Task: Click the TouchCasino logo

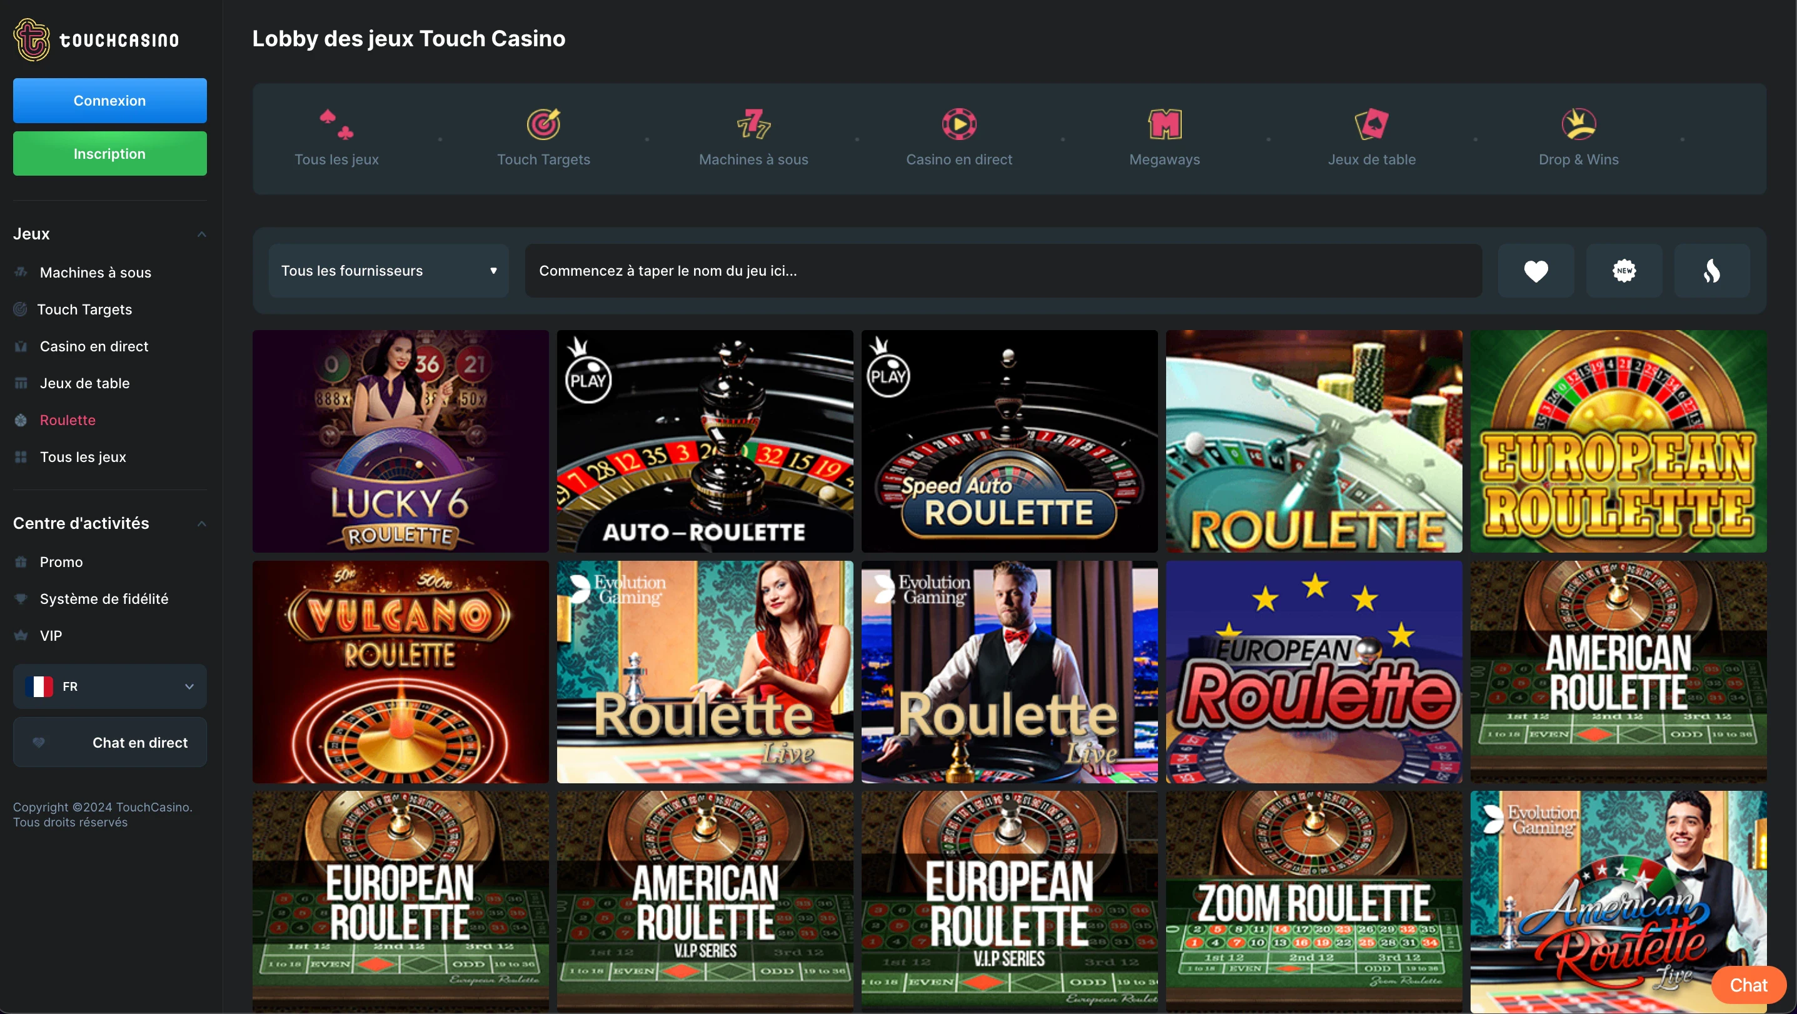Action: (x=96, y=40)
